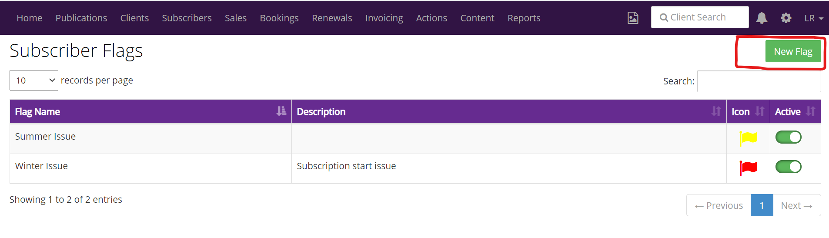Sort by the Flag Name column icon

[x=281, y=111]
